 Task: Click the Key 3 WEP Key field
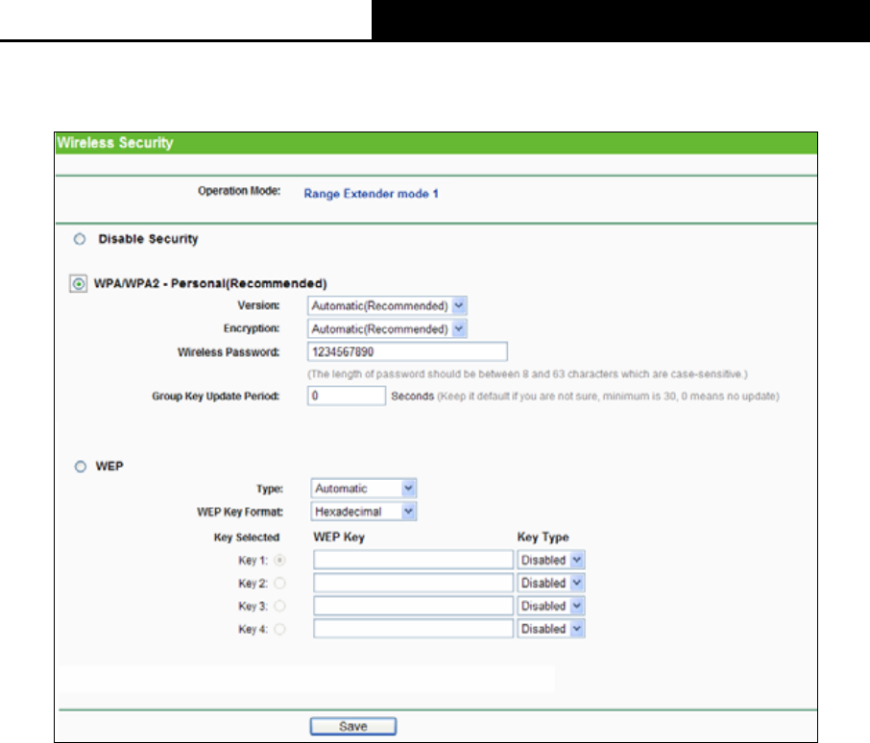pos(413,606)
